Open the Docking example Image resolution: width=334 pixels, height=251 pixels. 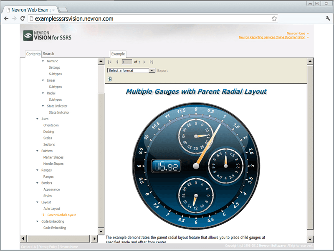(x=48, y=131)
